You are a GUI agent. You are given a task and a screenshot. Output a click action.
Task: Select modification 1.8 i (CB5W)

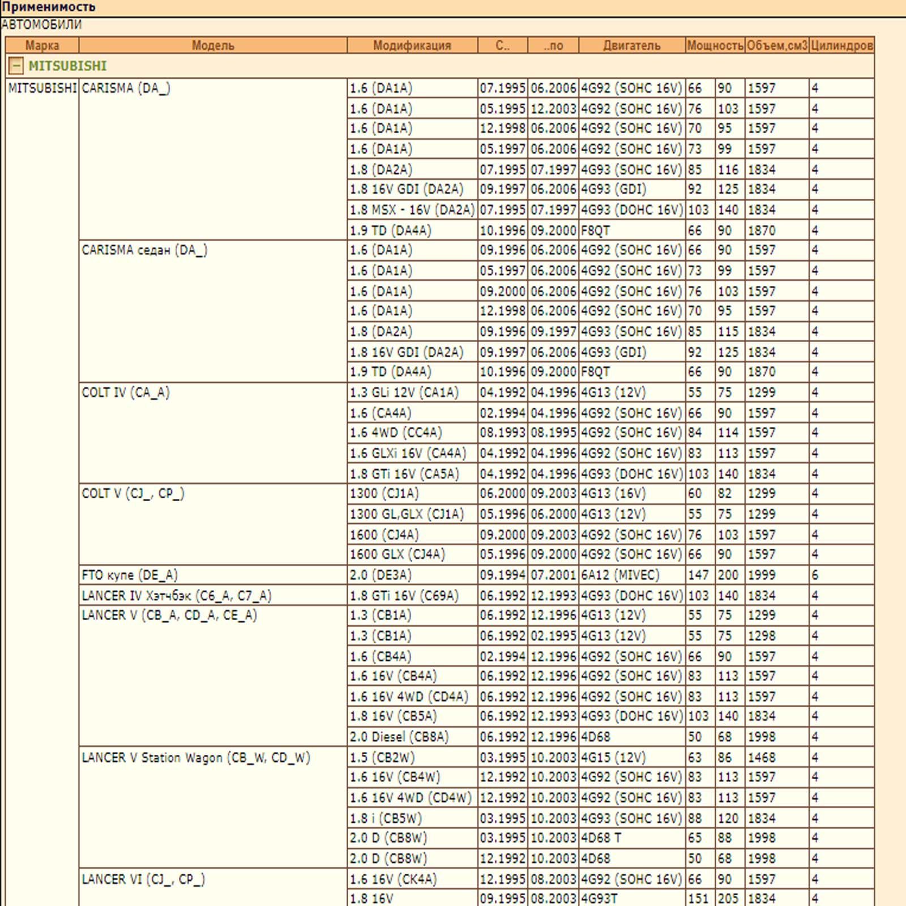412,818
